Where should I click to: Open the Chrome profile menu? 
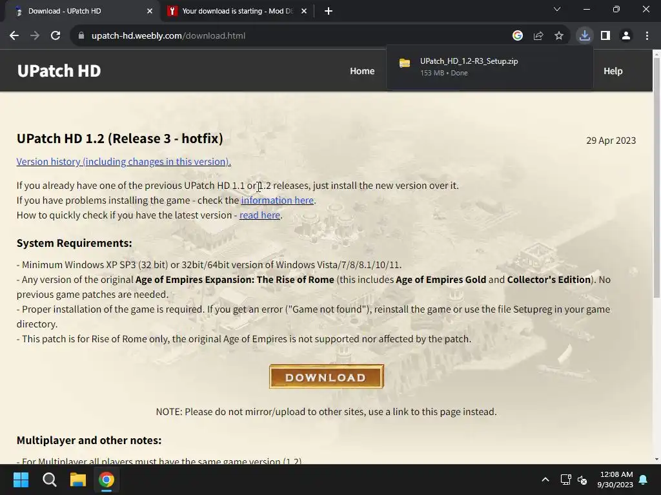pyautogui.click(x=626, y=36)
